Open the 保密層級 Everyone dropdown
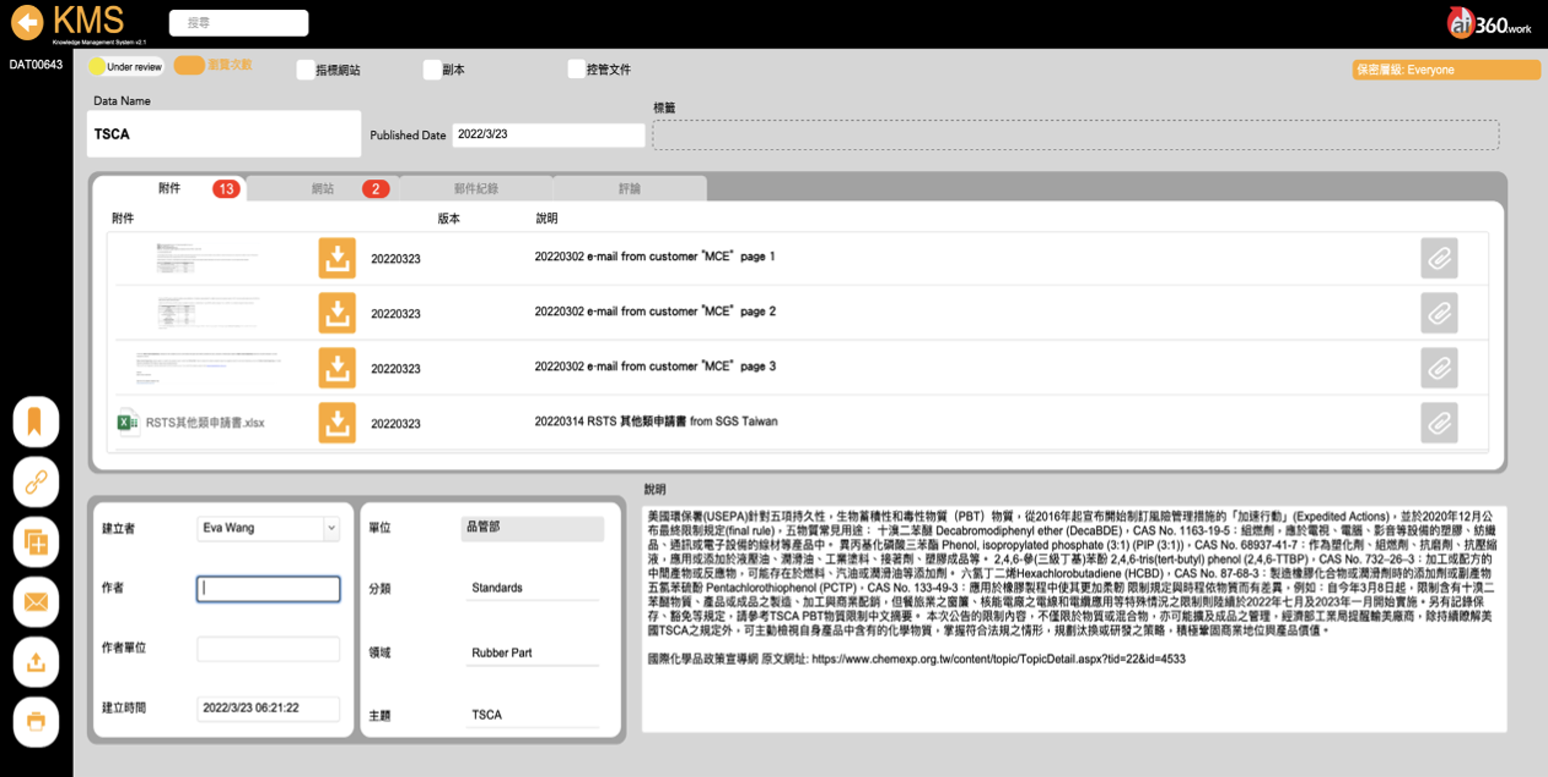The image size is (1548, 777). tap(1445, 70)
